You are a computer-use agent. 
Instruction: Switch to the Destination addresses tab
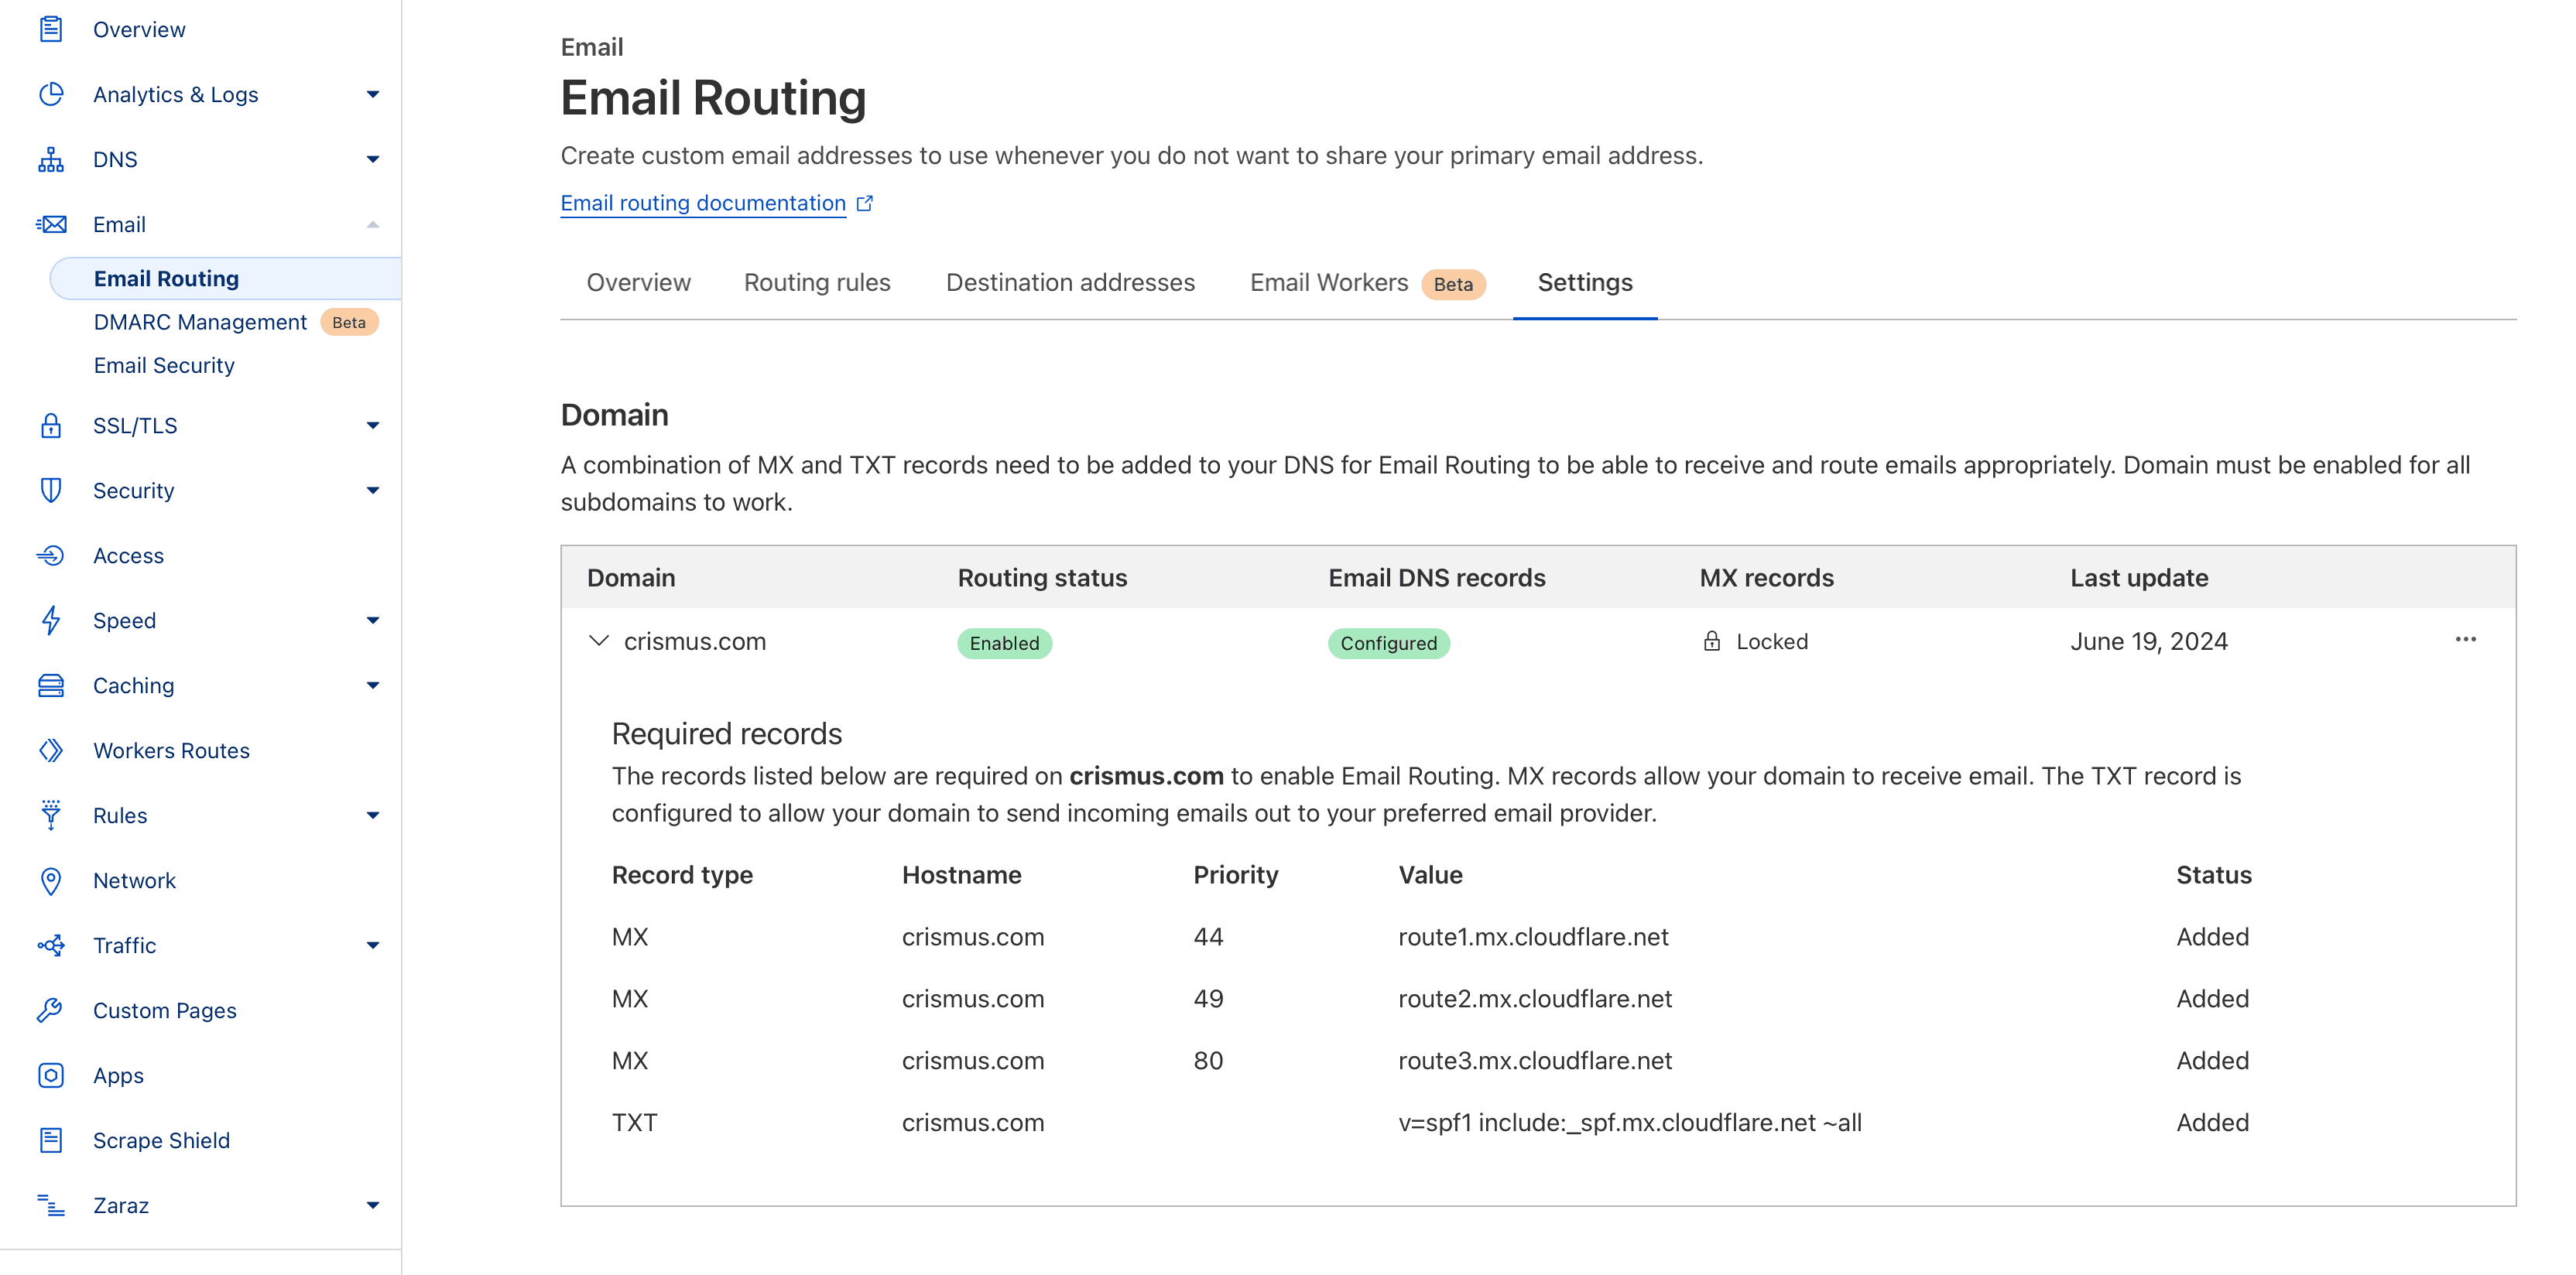(1070, 283)
